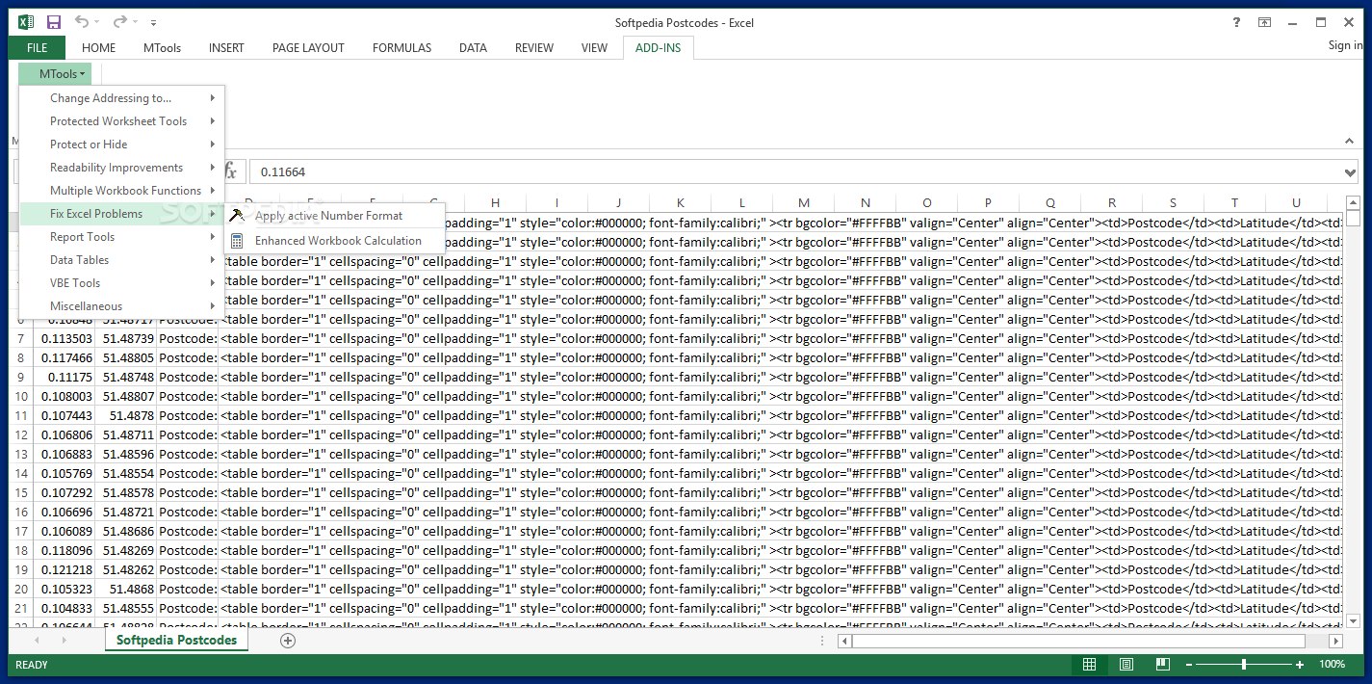
Task: Select cell containing 51.48748
Action: [126, 377]
